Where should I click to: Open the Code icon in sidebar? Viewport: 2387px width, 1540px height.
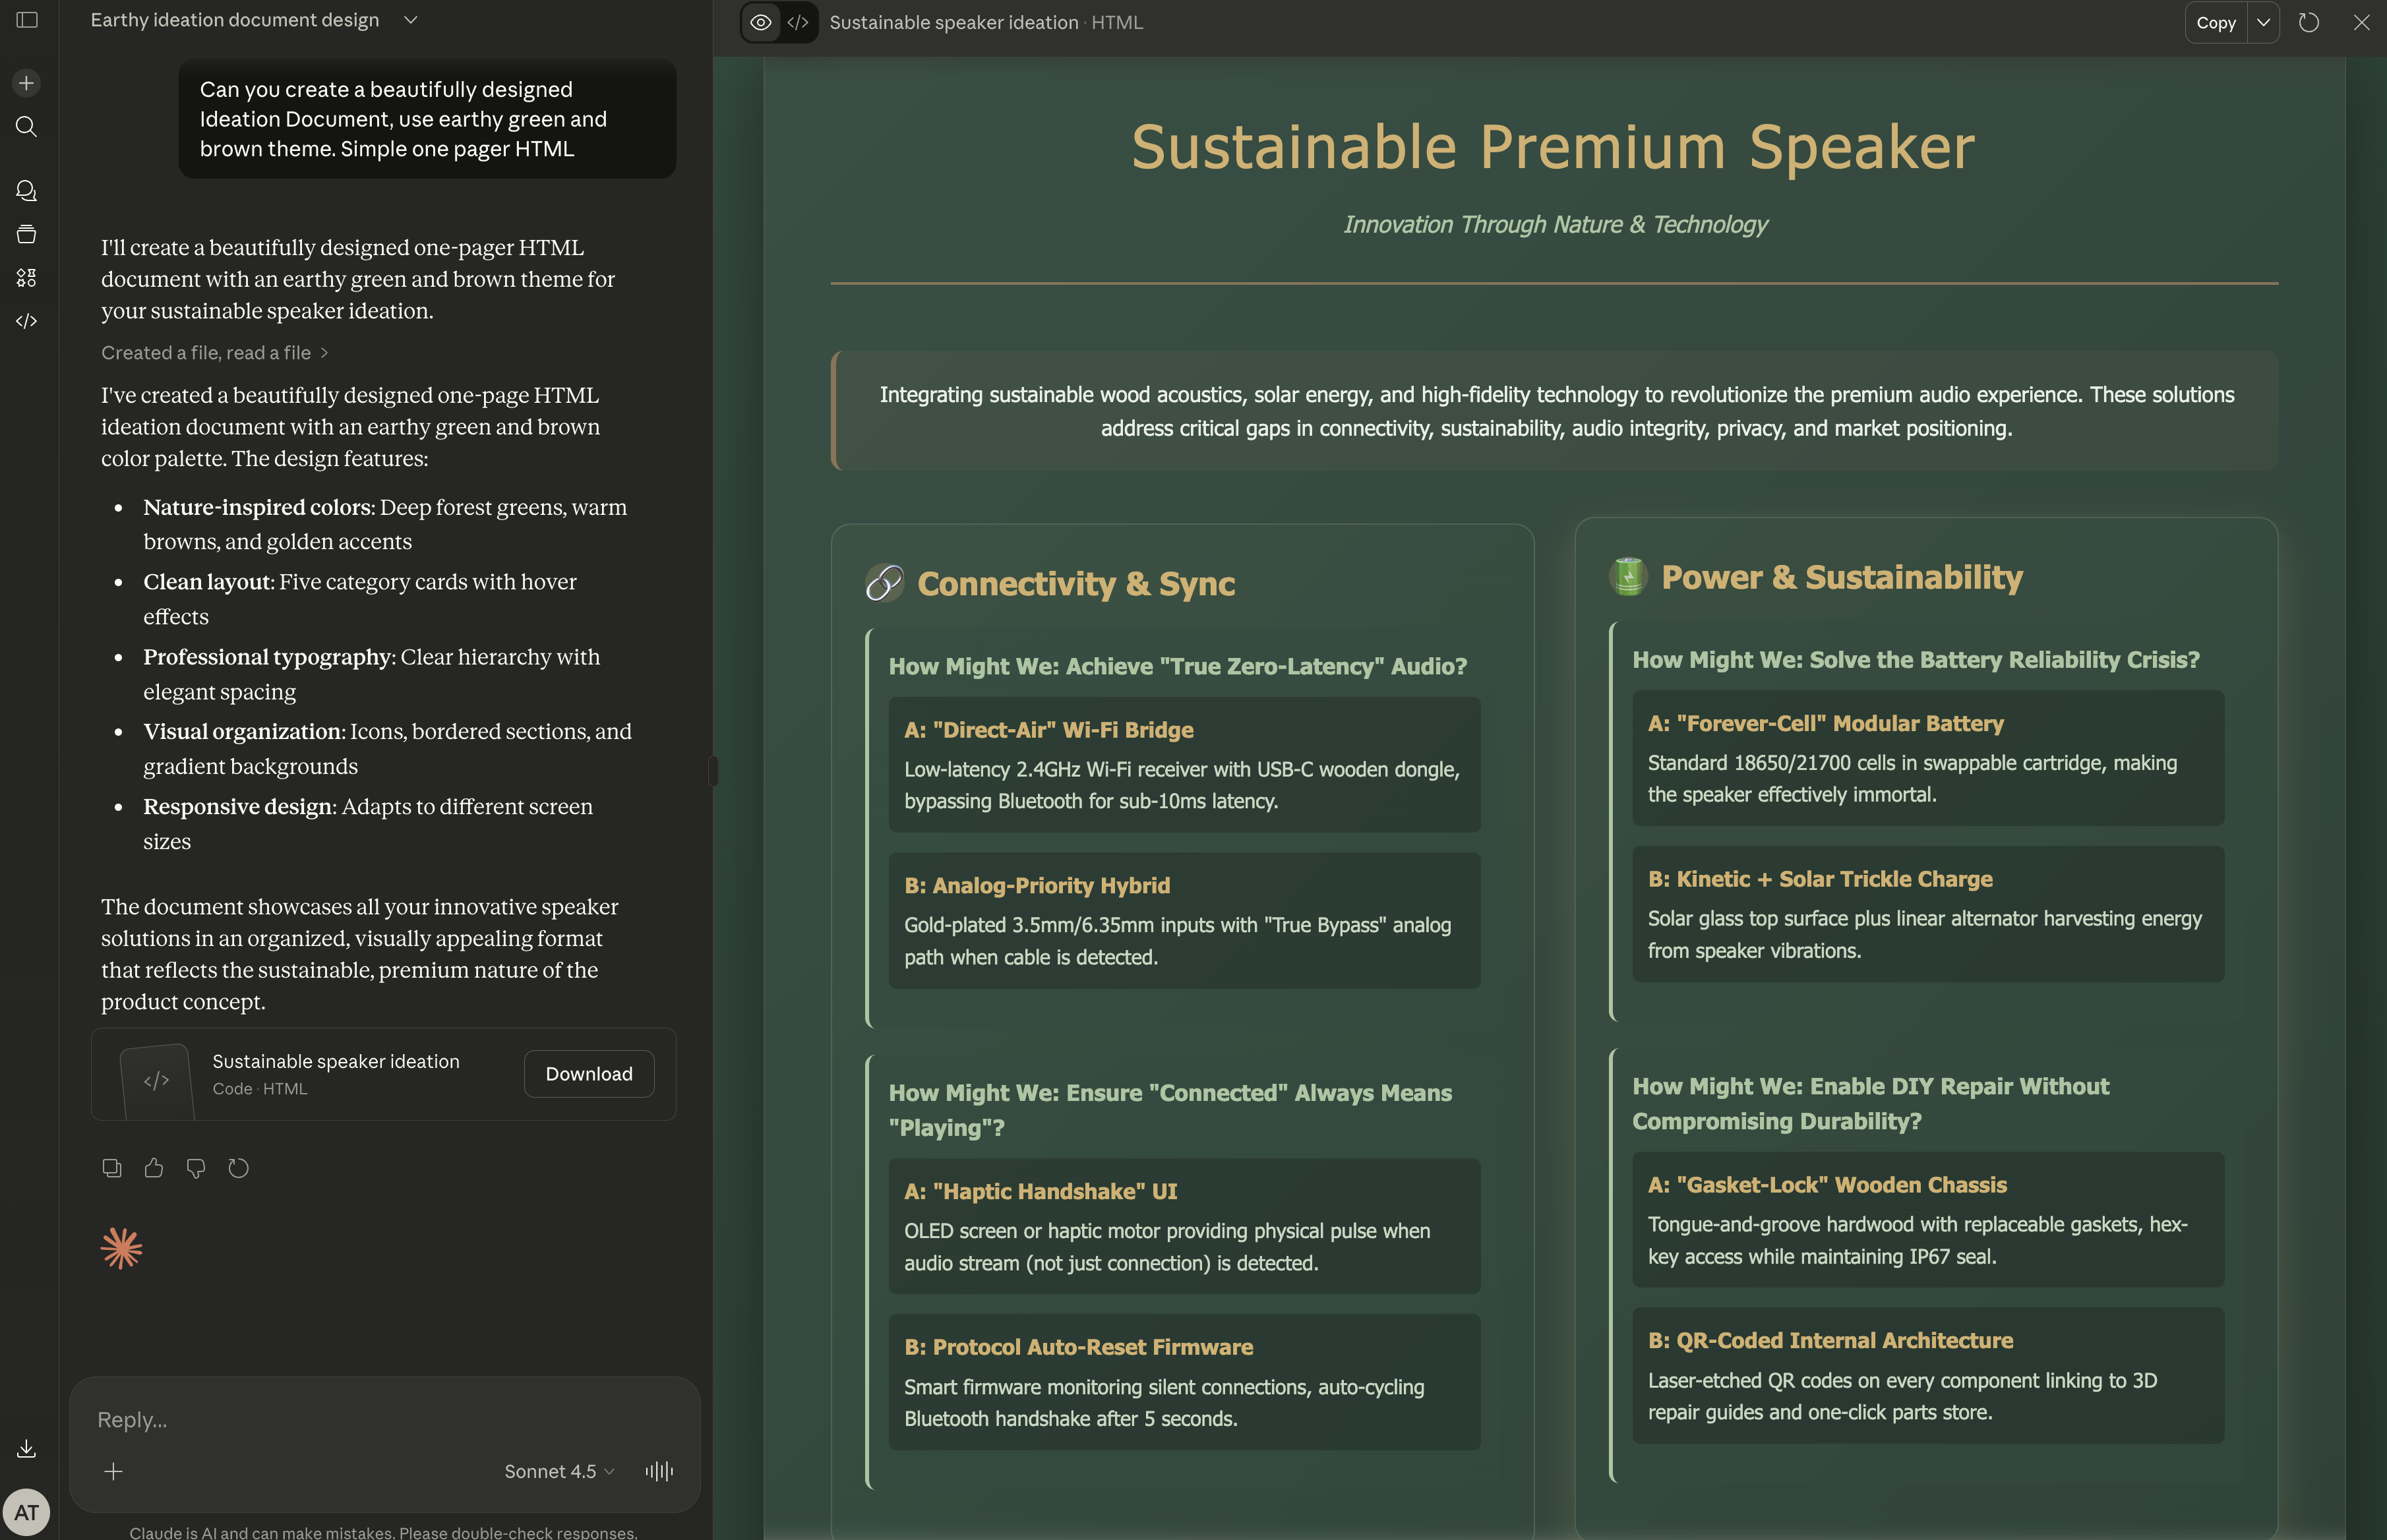point(27,321)
